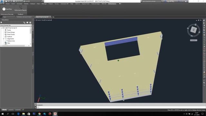Viewport: 206px width, 116px height.
Task: Open the Analyze ribbon tab
Action: point(33,4)
